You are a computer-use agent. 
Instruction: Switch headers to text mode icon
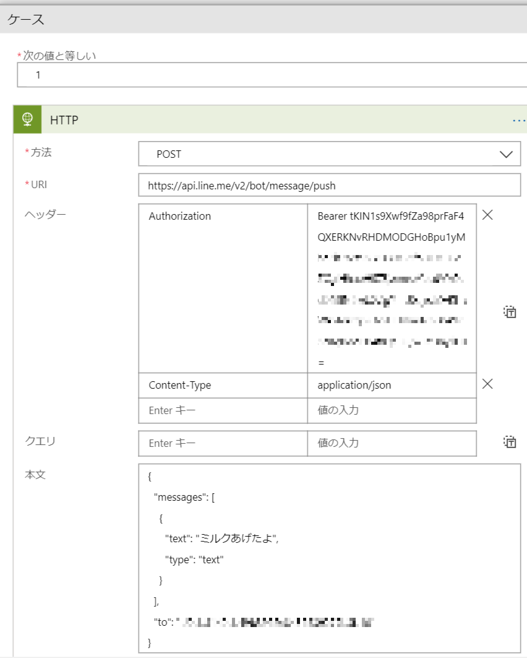click(x=510, y=312)
